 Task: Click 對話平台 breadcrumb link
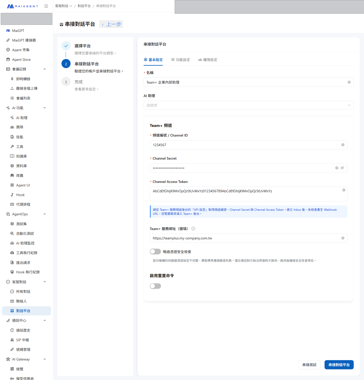(84, 6)
